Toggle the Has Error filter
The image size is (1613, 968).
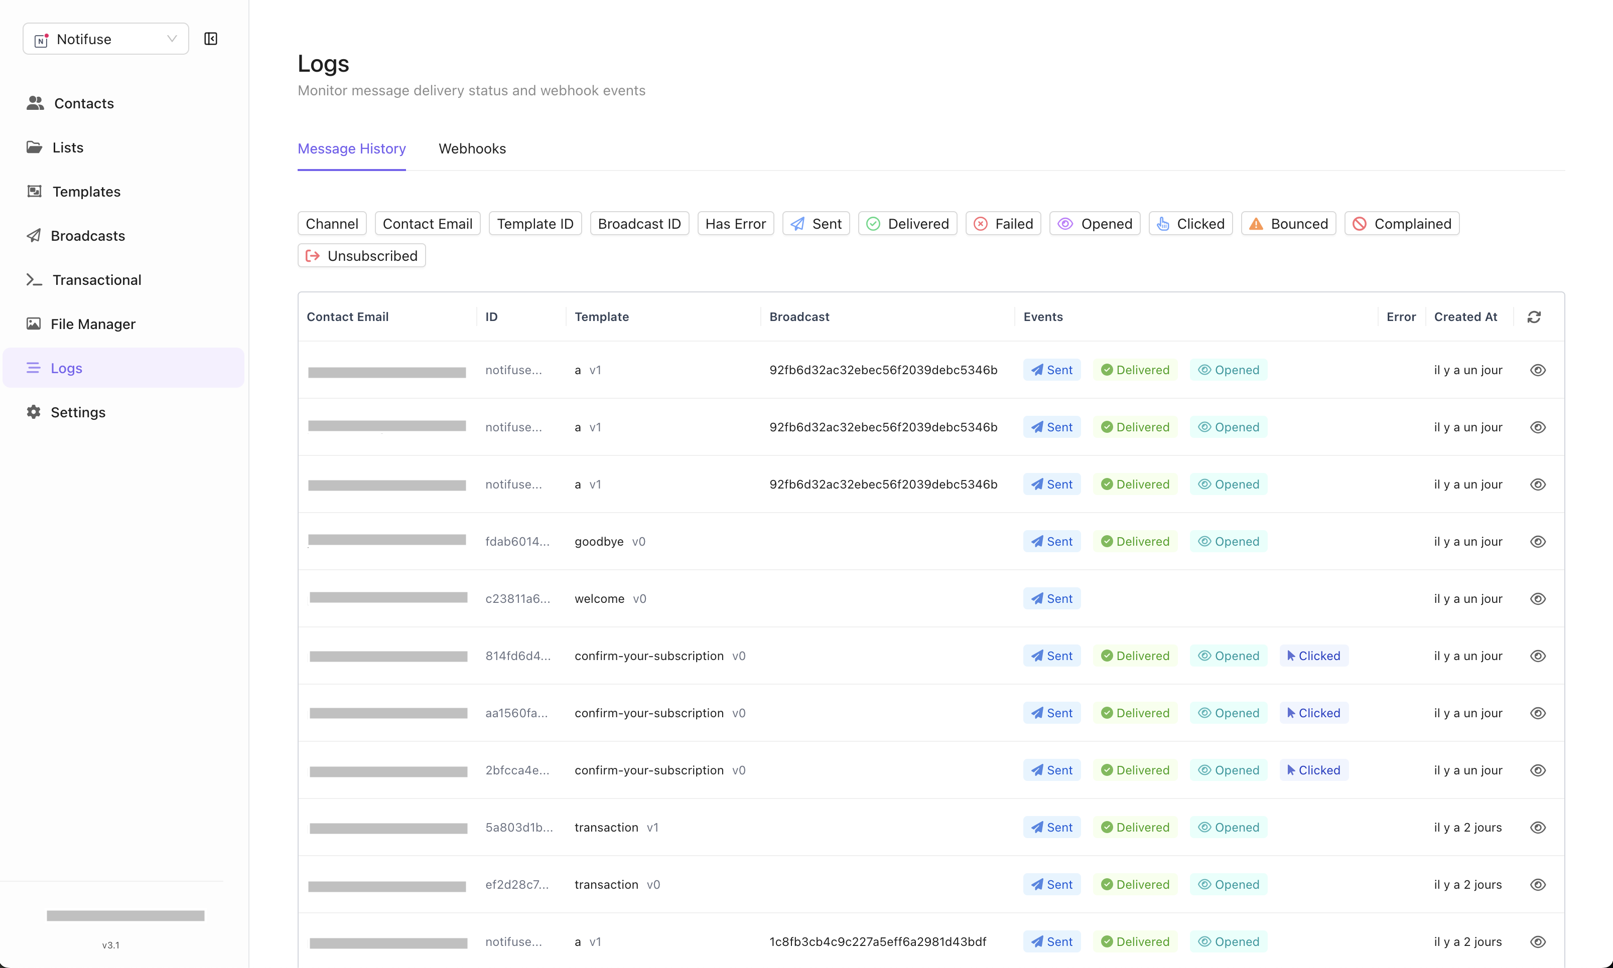point(735,224)
